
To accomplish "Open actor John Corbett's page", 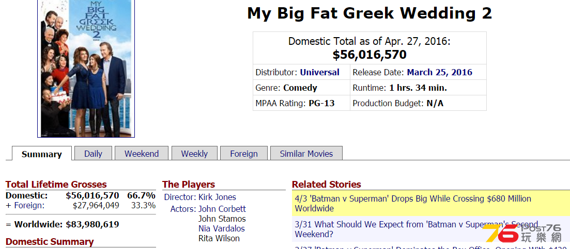I will click(222, 209).
